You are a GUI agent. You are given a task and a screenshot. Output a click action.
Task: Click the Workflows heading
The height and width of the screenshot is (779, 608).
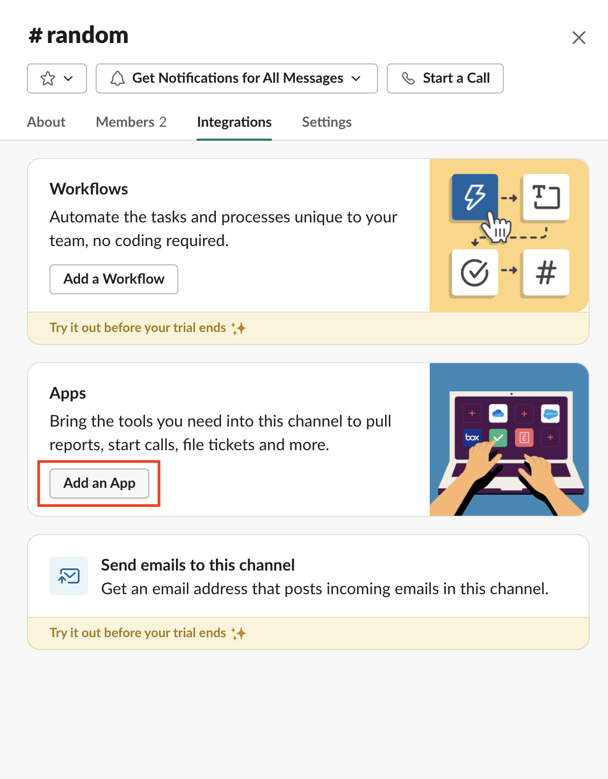[x=89, y=189]
